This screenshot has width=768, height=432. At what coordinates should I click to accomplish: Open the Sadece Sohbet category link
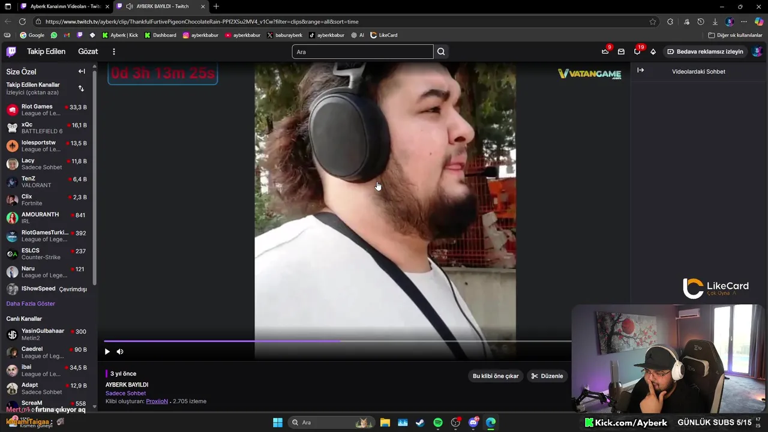point(125,393)
